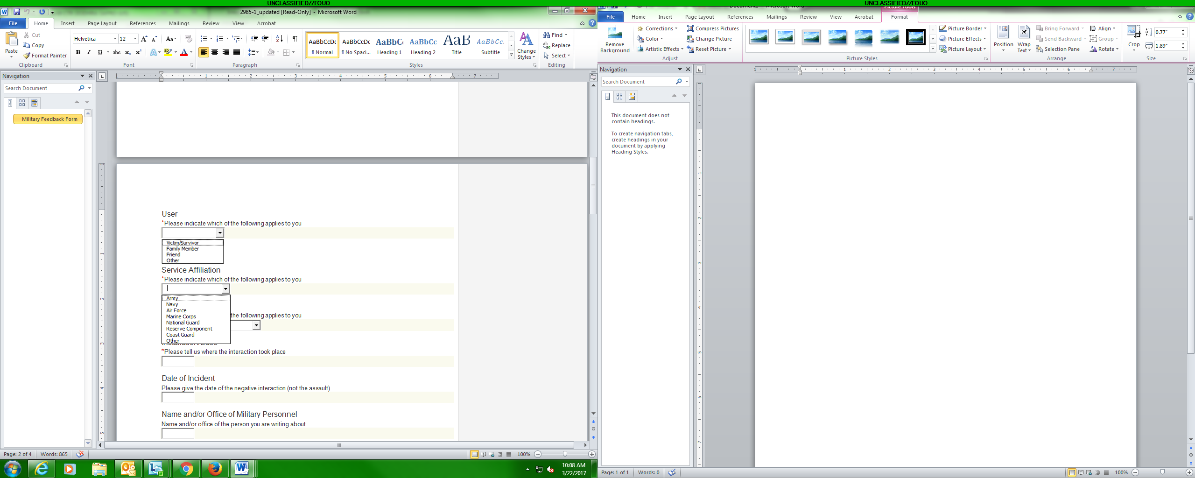Click Change Styles button
The image size is (1195, 478).
[527, 46]
